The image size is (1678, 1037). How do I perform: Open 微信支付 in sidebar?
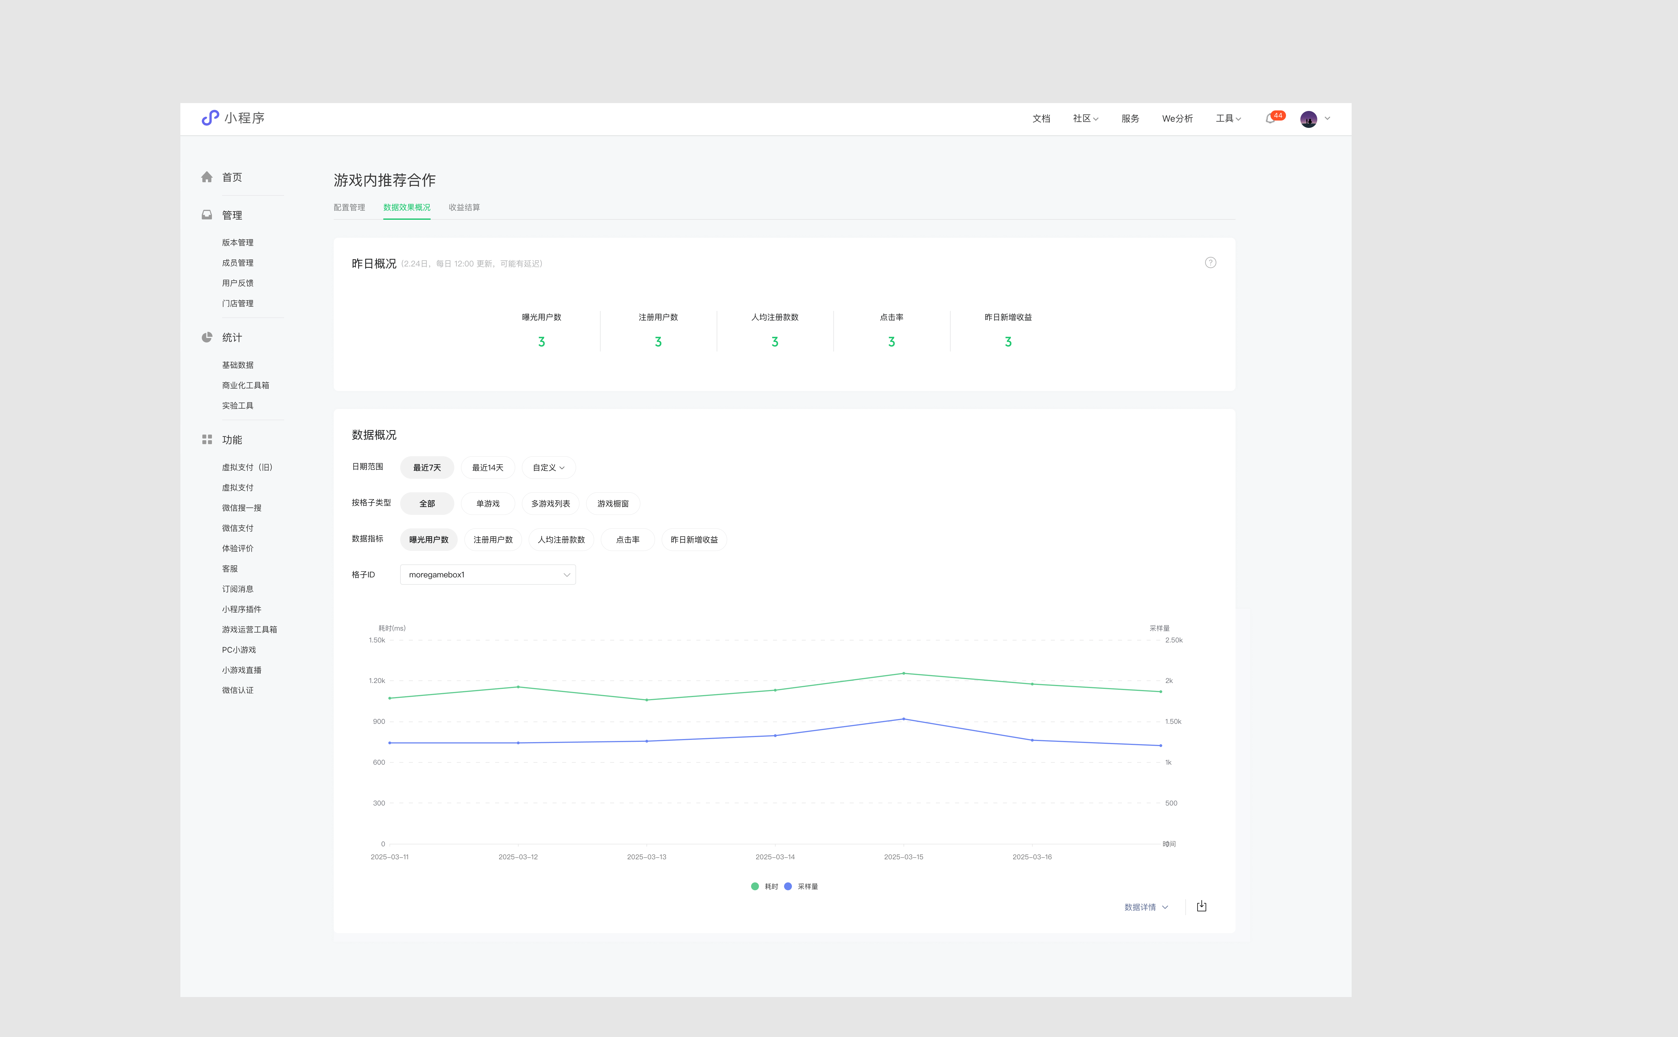[238, 528]
